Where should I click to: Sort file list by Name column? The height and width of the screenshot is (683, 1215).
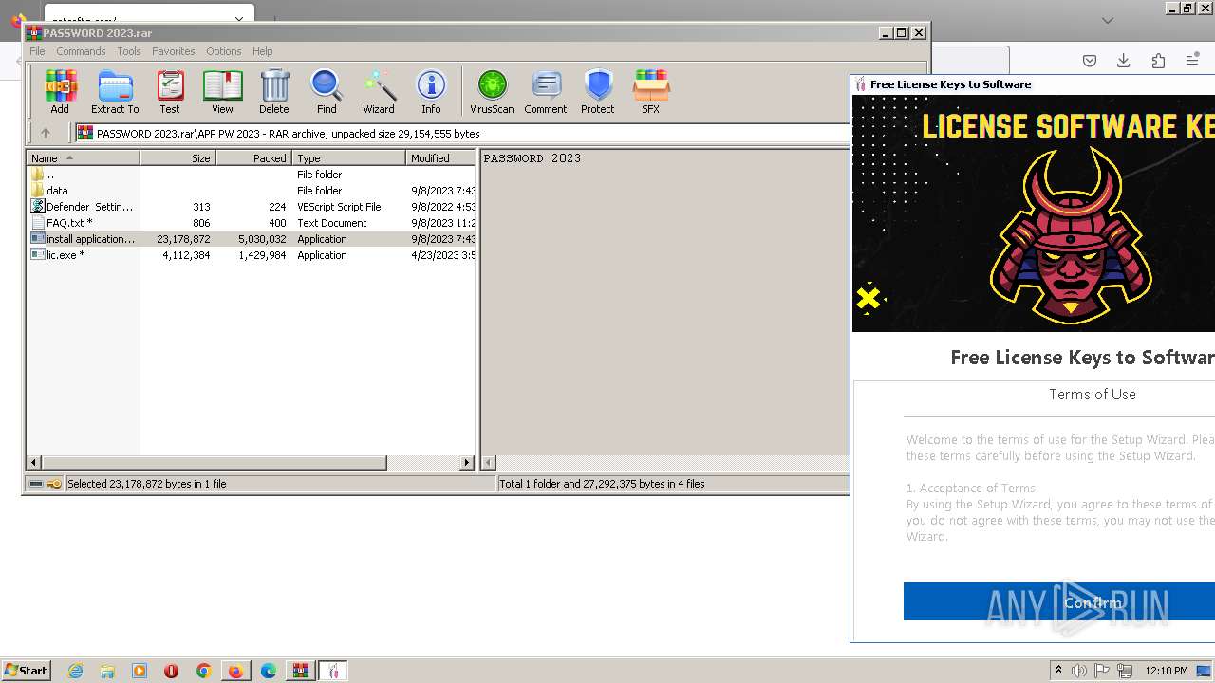click(84, 158)
